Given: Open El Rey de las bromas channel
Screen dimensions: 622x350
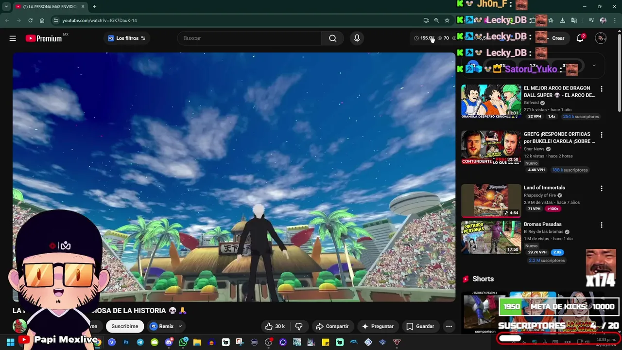Looking at the screenshot, I should coord(543,232).
